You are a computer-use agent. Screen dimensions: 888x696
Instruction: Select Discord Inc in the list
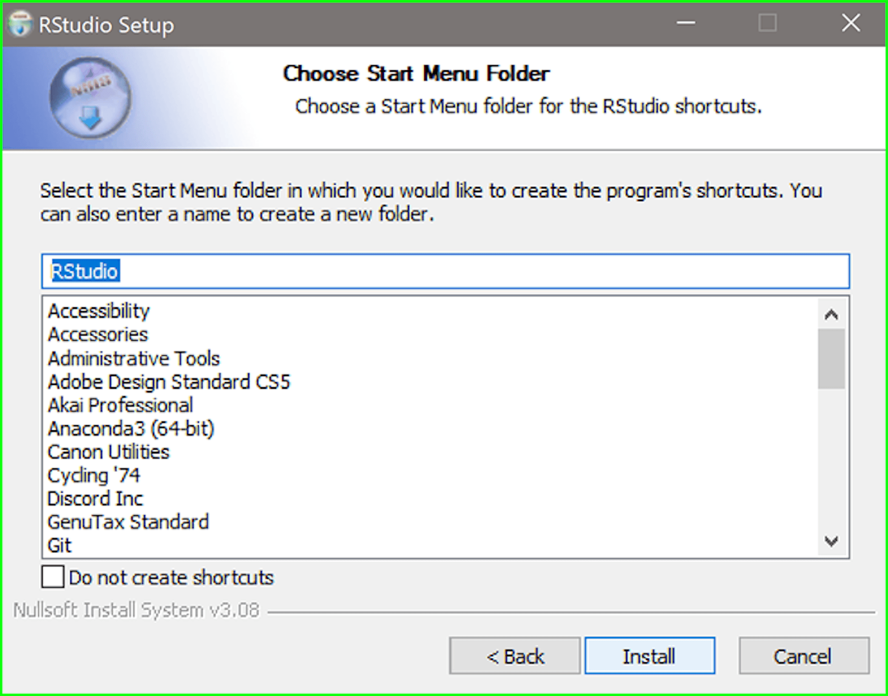click(x=95, y=499)
